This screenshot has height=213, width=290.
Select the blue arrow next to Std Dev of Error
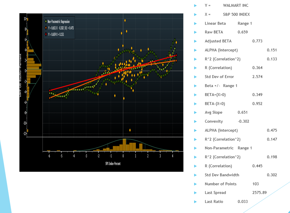[x=195, y=77]
